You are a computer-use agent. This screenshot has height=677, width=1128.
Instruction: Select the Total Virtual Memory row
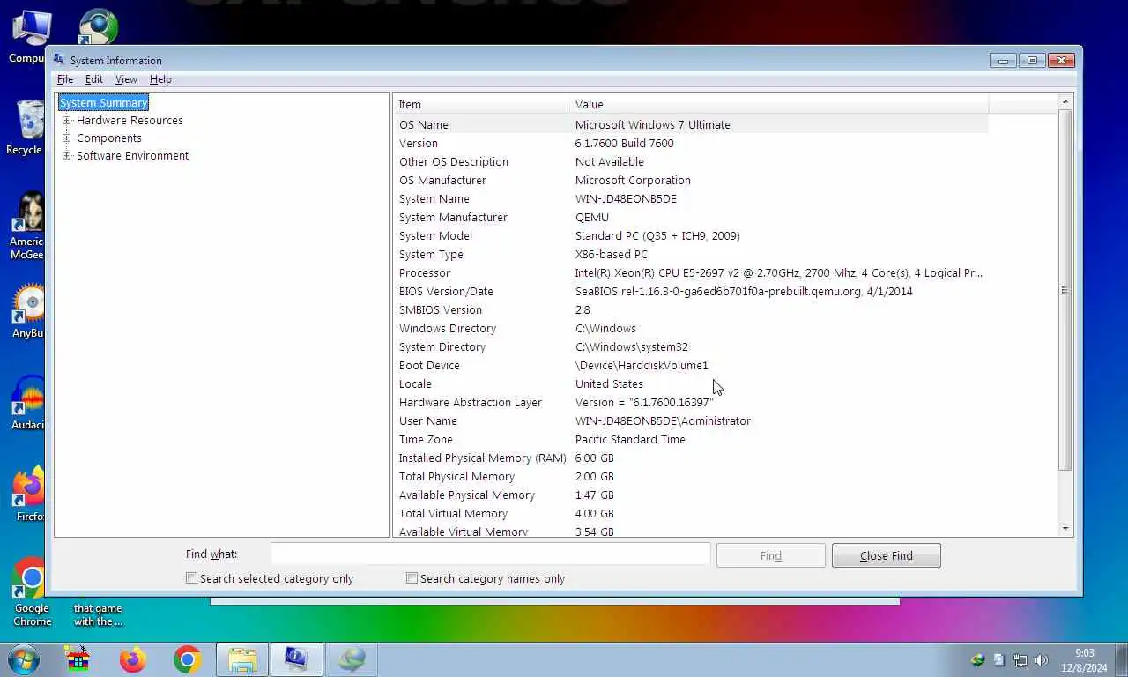[690, 513]
